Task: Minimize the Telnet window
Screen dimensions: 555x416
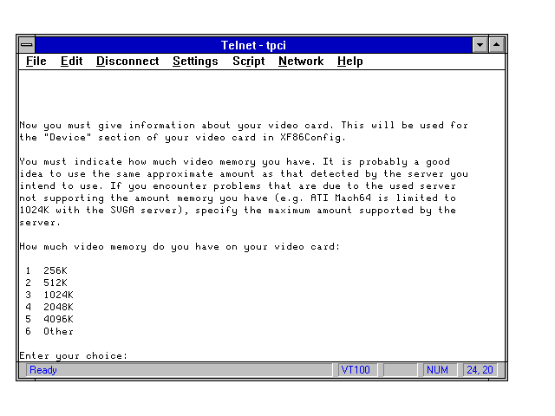Action: (480, 44)
